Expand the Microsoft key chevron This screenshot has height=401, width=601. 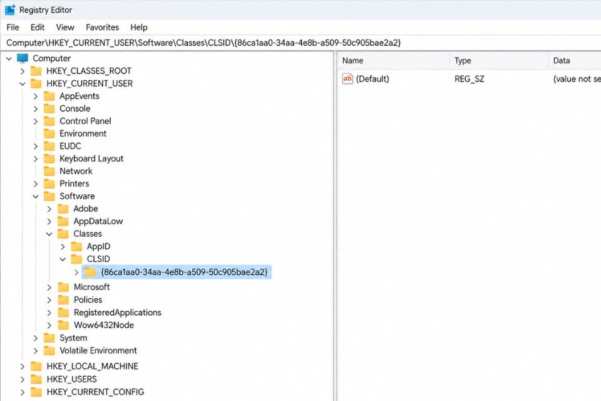(49, 288)
